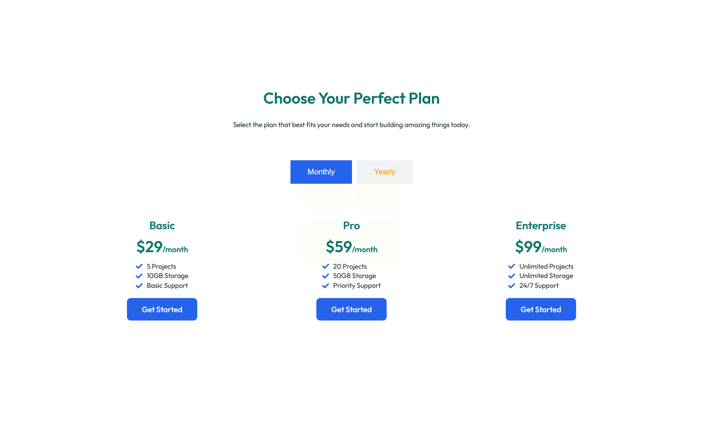The height and width of the screenshot is (430, 703).
Task: Click the checkmark icon beside 20 Projects
Action: [325, 266]
